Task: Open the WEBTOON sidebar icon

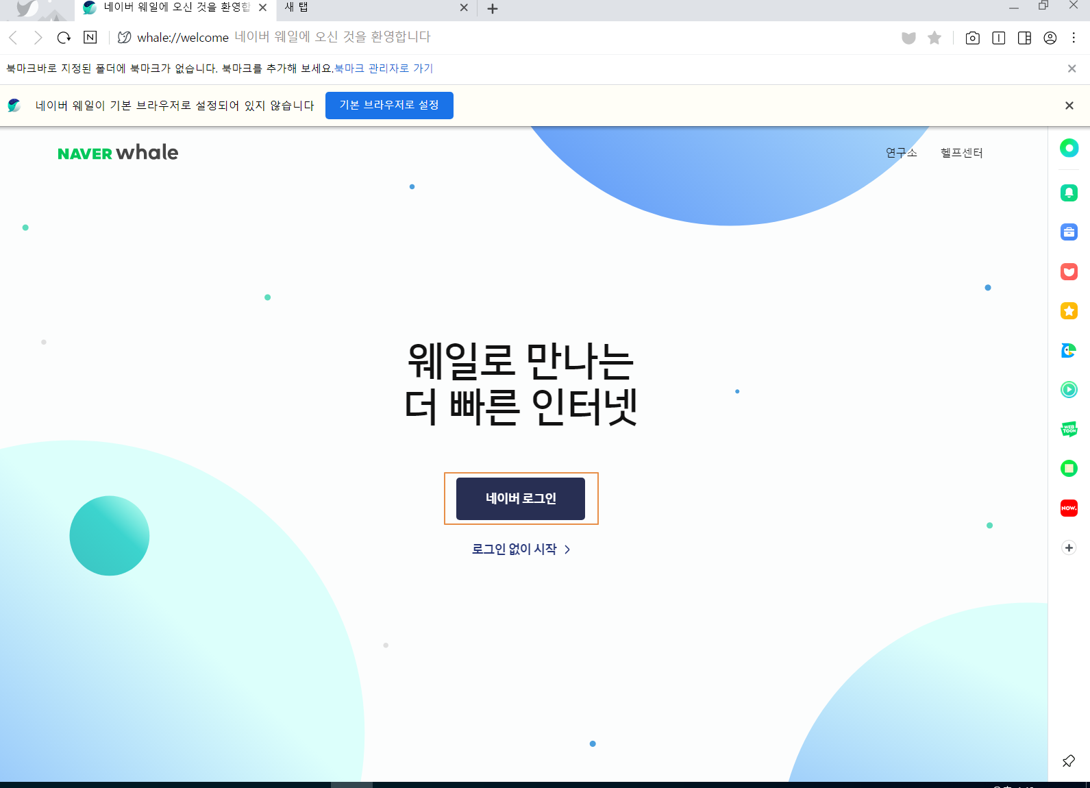Action: (1069, 430)
